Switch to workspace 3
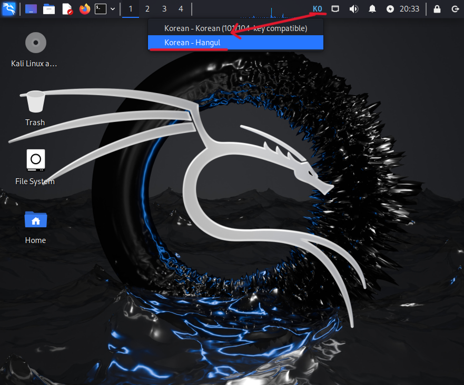 coord(164,9)
